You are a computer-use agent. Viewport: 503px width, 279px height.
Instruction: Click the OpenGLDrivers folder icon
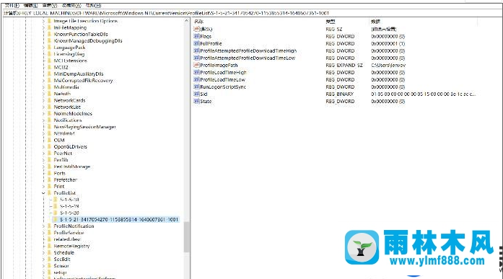coord(49,146)
